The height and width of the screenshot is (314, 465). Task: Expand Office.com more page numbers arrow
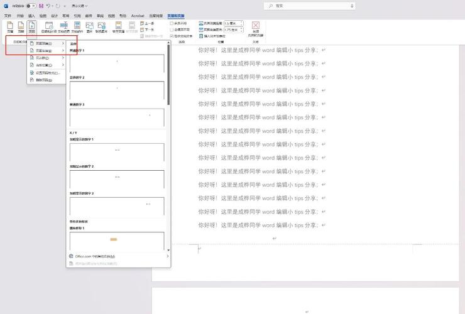167,256
